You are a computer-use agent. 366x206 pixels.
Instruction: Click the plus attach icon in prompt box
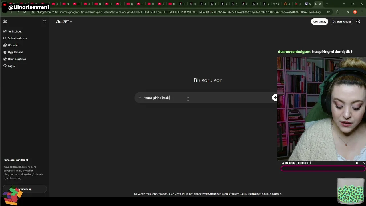(x=140, y=98)
